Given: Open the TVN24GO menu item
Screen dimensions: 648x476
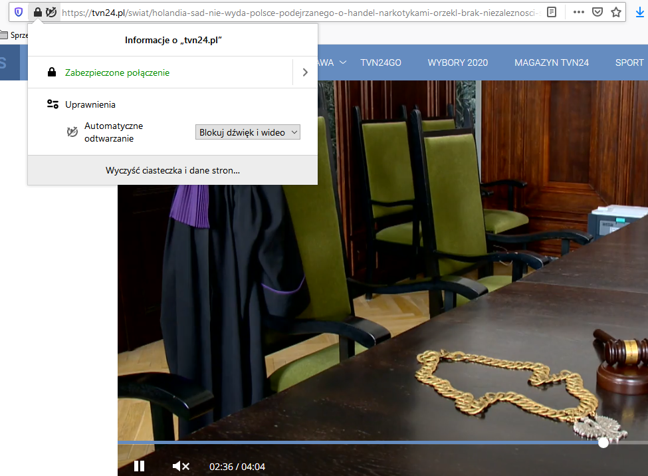Looking at the screenshot, I should point(381,62).
